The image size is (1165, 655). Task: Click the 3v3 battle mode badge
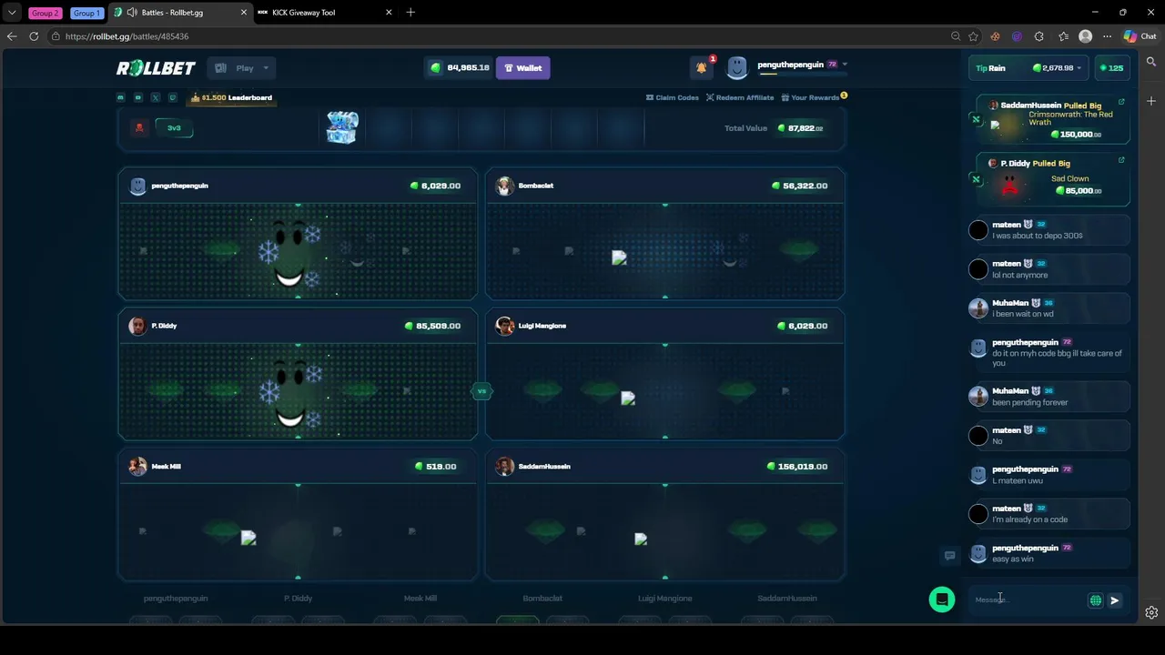(x=174, y=127)
